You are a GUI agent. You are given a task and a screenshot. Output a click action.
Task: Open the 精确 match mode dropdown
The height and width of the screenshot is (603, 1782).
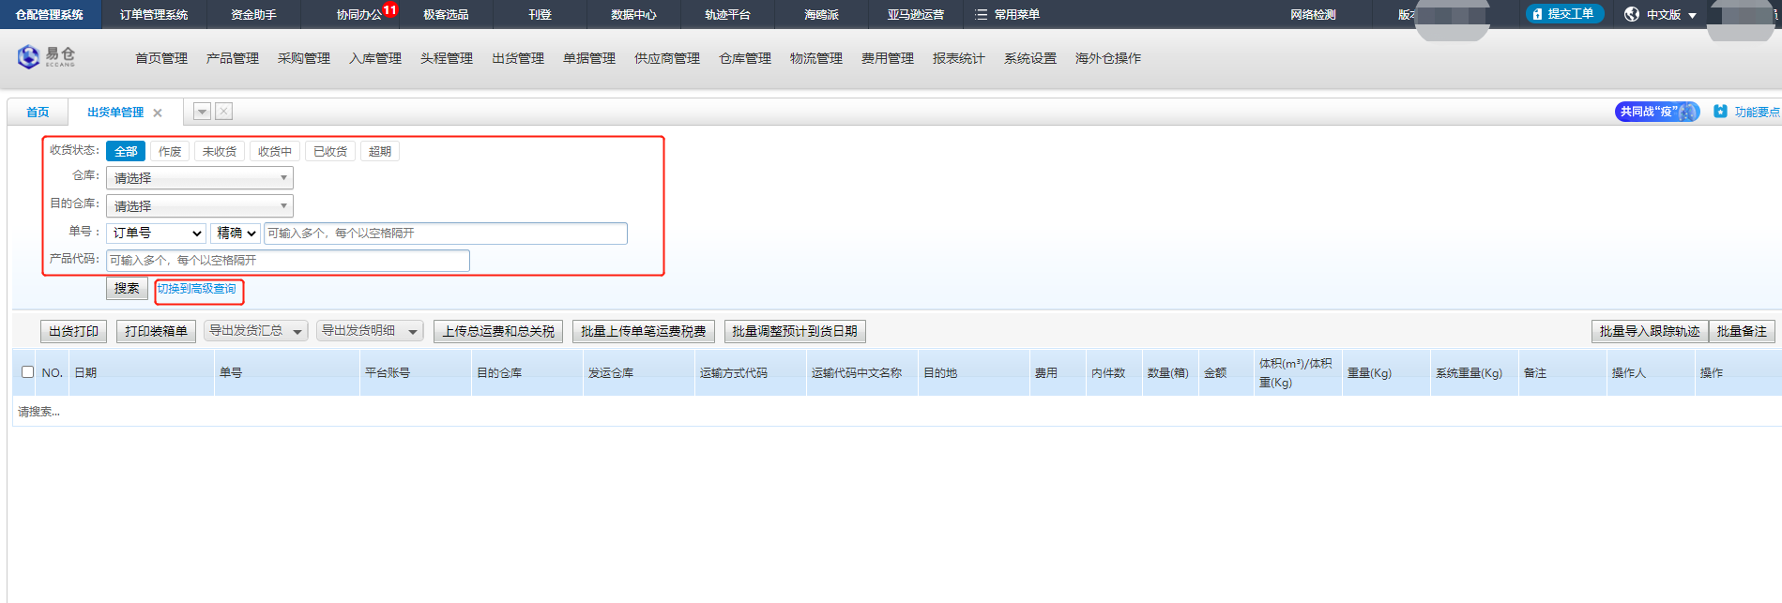tap(236, 234)
